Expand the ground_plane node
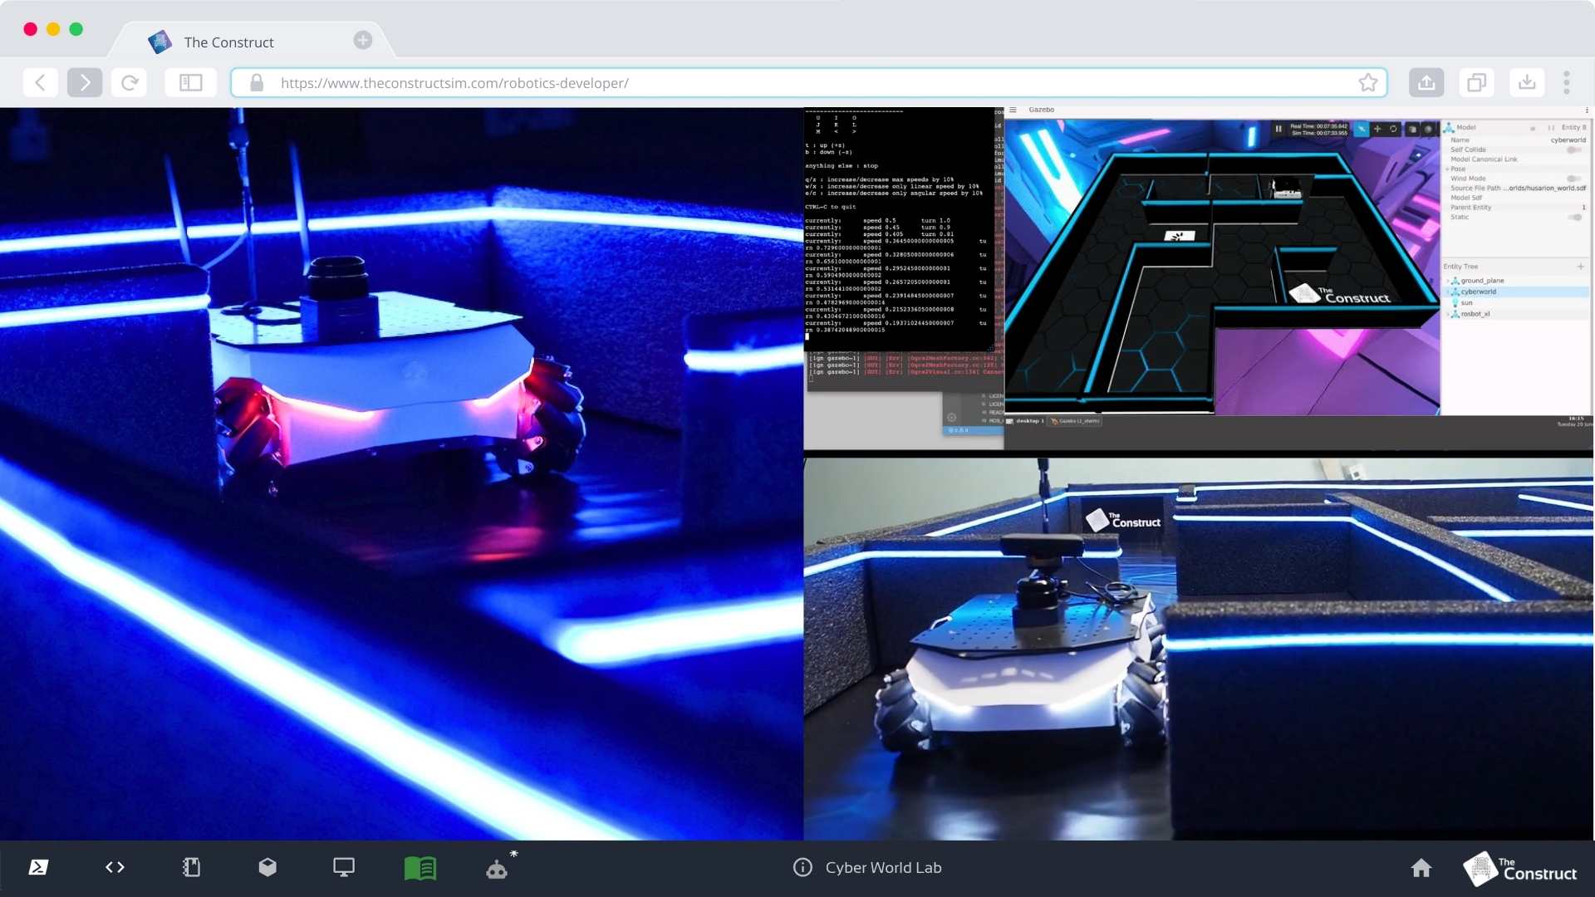This screenshot has width=1595, height=897. tap(1448, 281)
